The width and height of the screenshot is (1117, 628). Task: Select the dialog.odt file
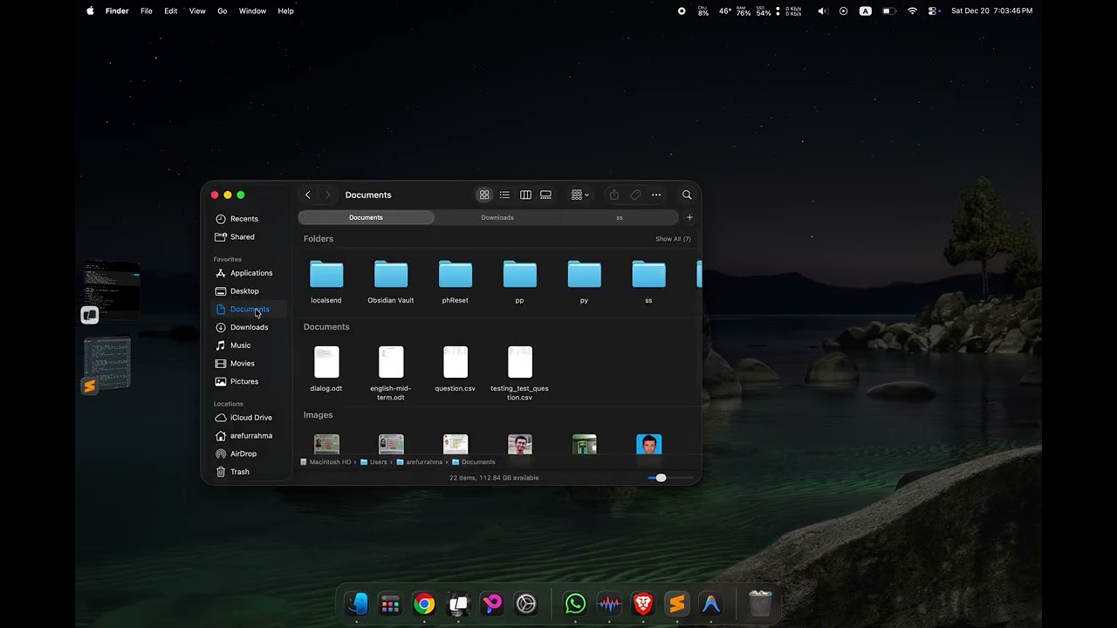[x=326, y=362]
